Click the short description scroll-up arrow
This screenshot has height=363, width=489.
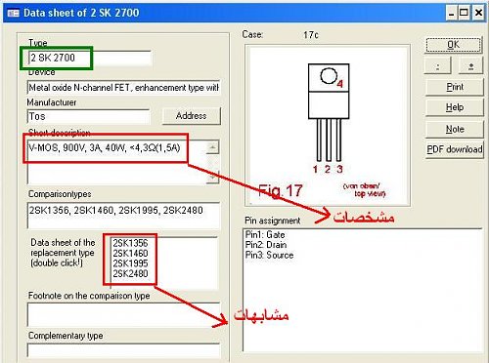click(212, 147)
